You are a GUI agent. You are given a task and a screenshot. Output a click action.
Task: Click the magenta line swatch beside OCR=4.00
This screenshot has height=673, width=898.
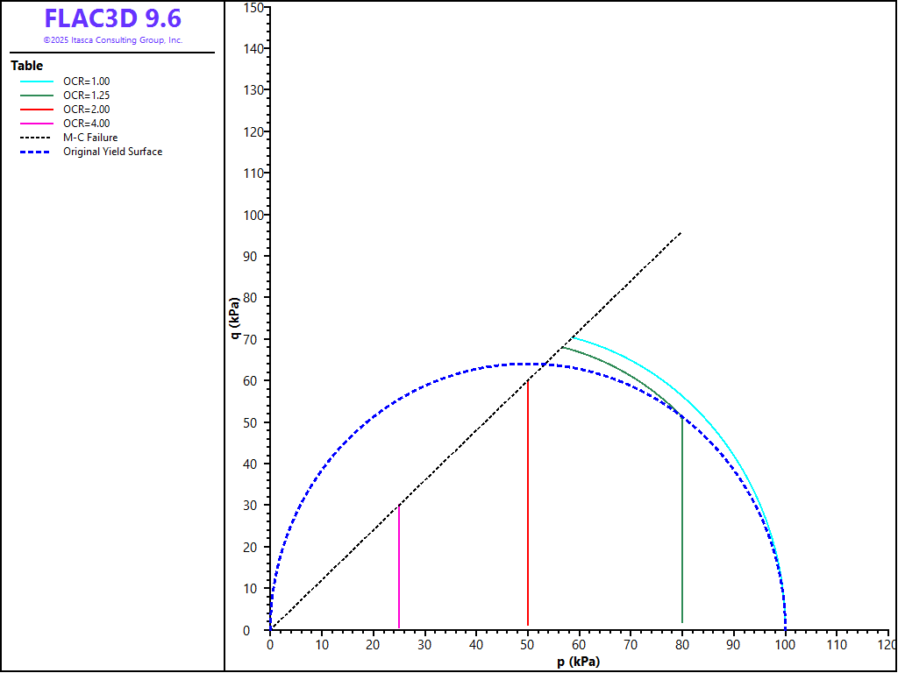(x=37, y=124)
